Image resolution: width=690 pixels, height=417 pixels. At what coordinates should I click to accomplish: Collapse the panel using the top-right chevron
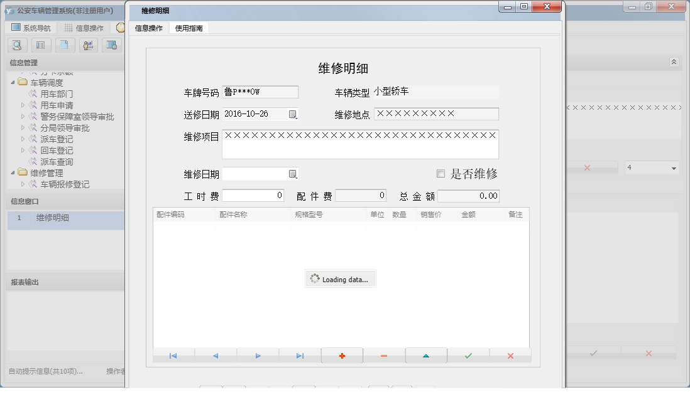coord(673,62)
